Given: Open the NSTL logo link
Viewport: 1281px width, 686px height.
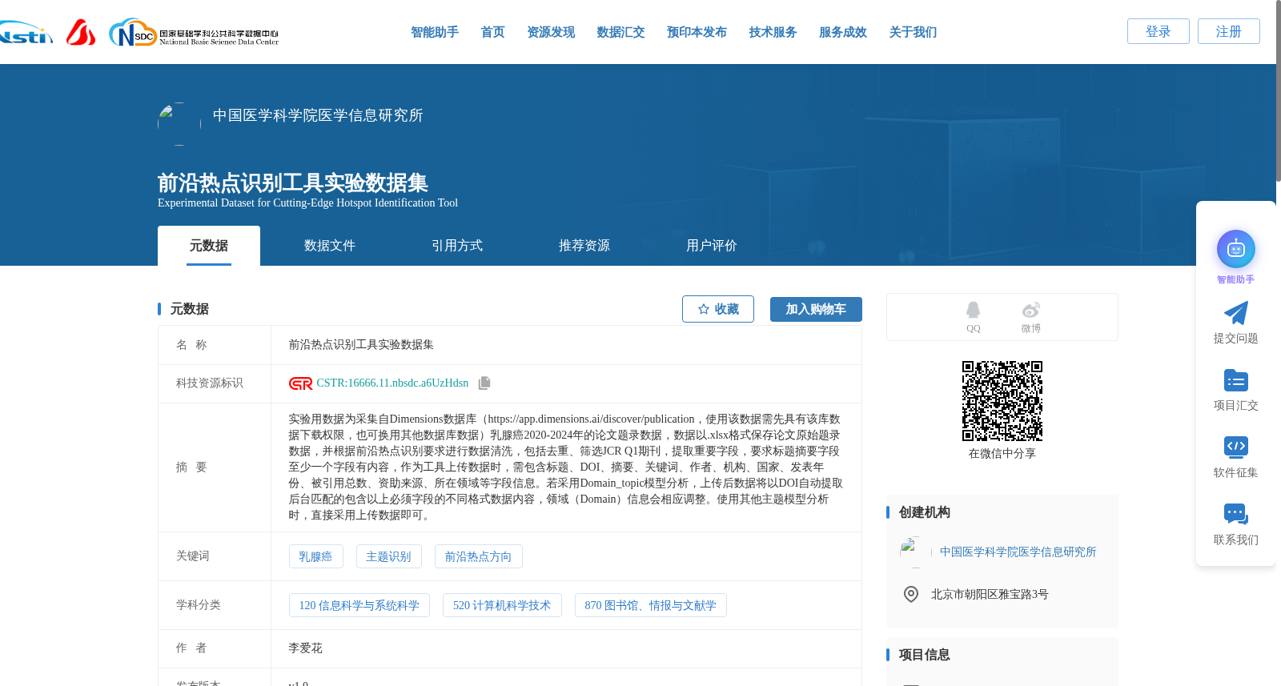Looking at the screenshot, I should pos(26,33).
